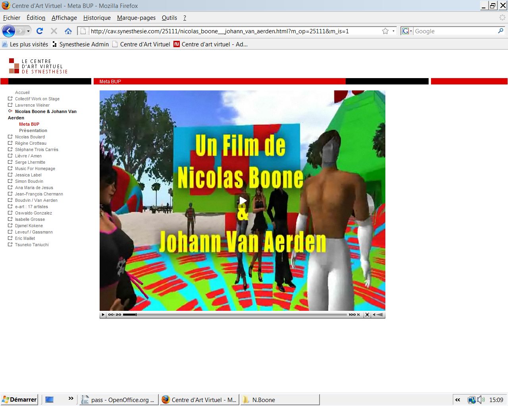Reload the current page
Image resolution: width=508 pixels, height=406 pixels.
click(39, 31)
